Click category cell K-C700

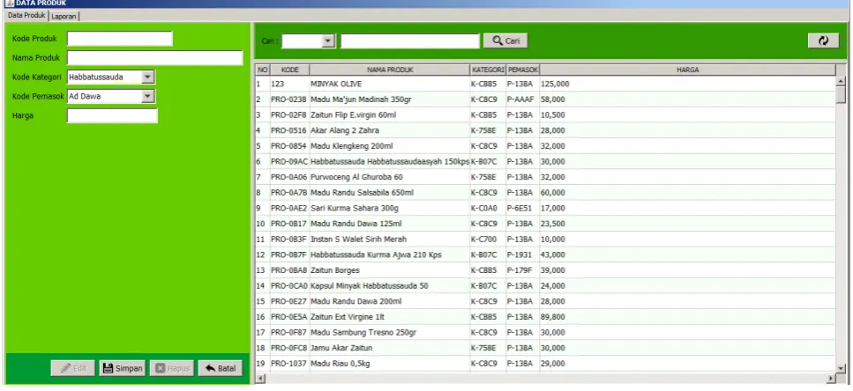click(x=488, y=239)
